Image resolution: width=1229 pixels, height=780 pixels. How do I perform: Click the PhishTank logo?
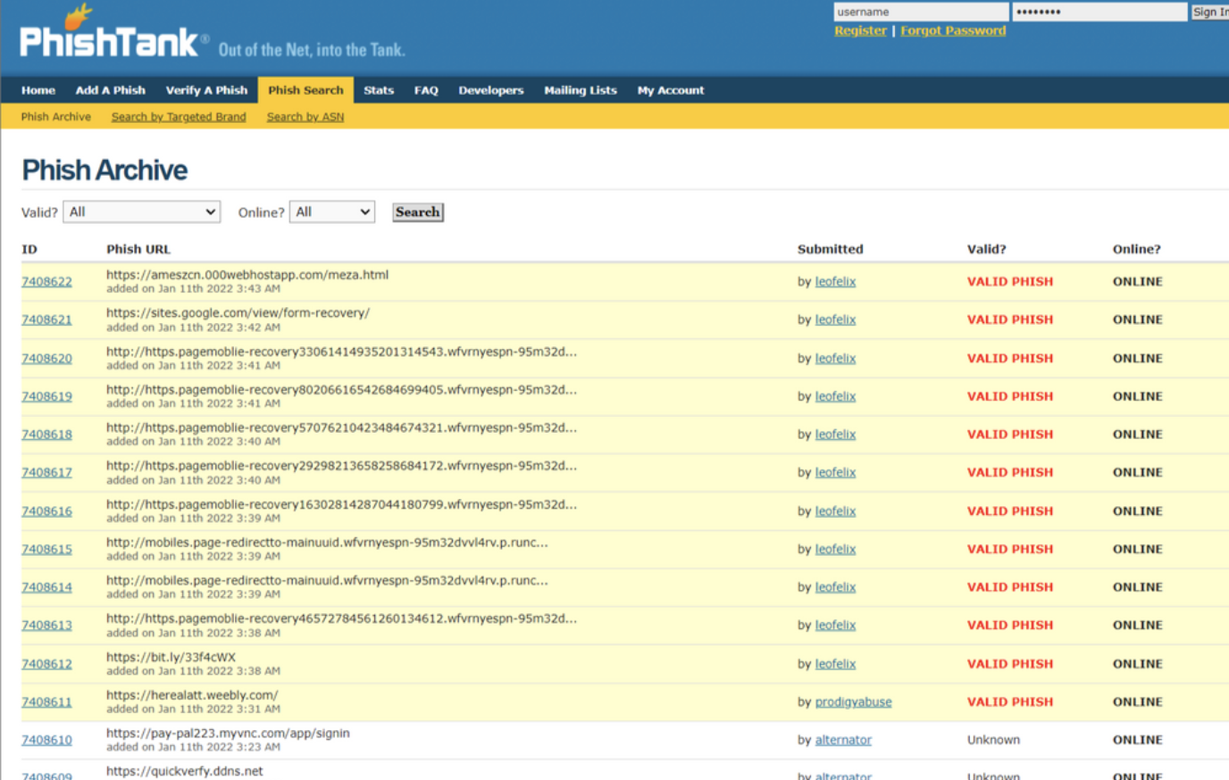point(113,33)
